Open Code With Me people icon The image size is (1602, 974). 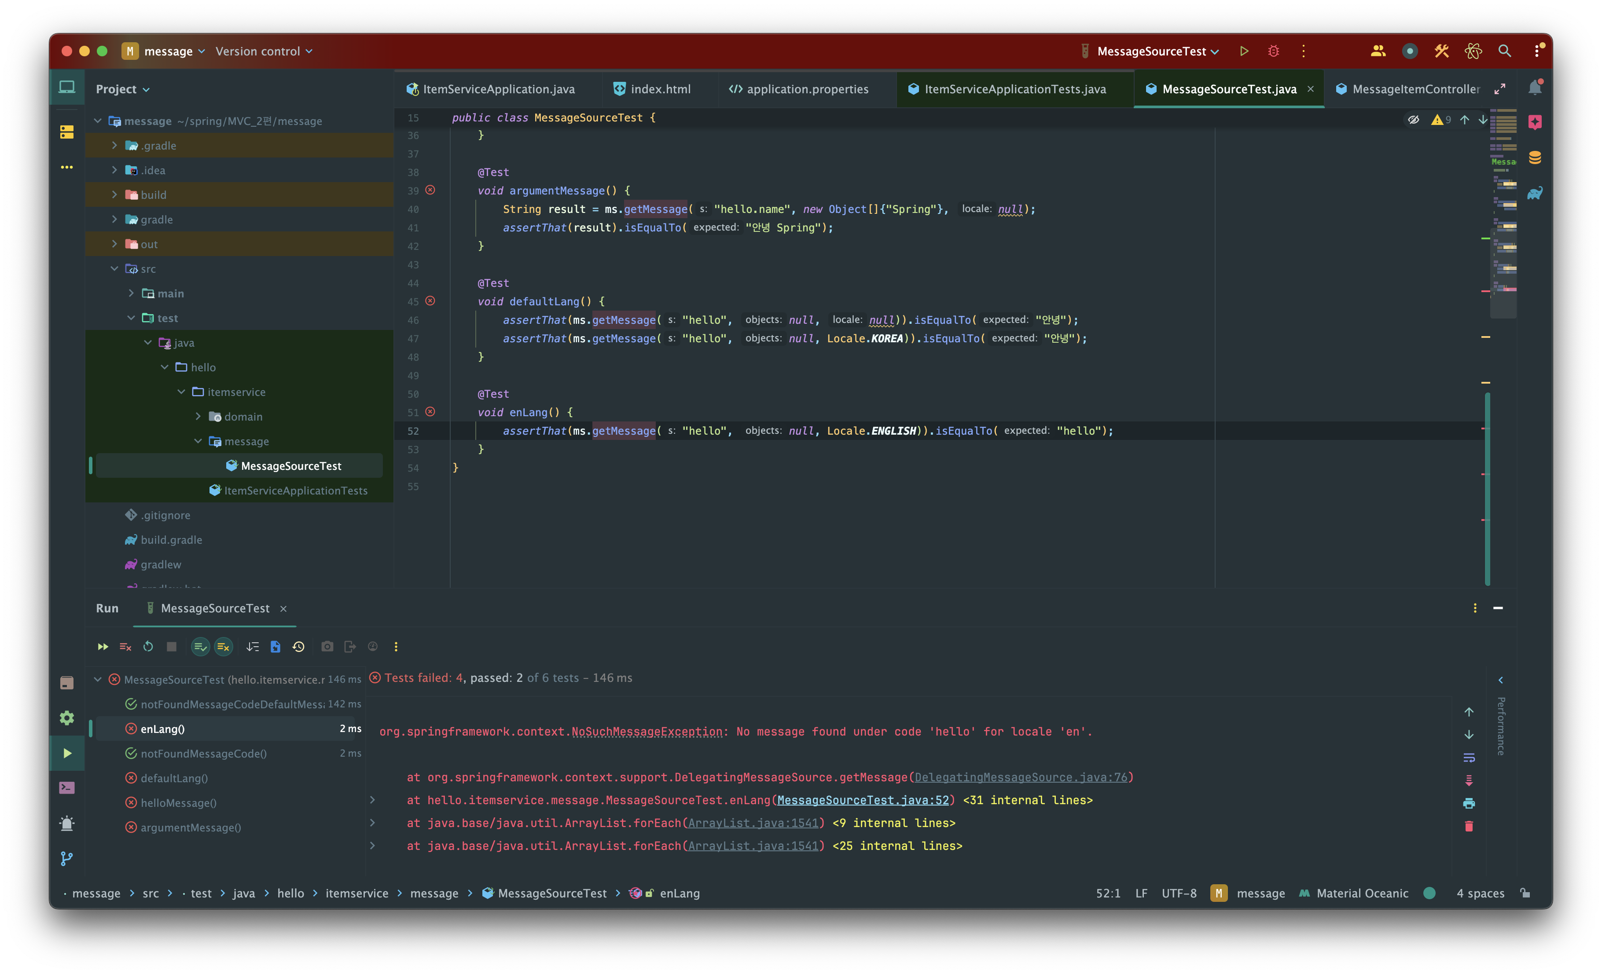coord(1378,51)
